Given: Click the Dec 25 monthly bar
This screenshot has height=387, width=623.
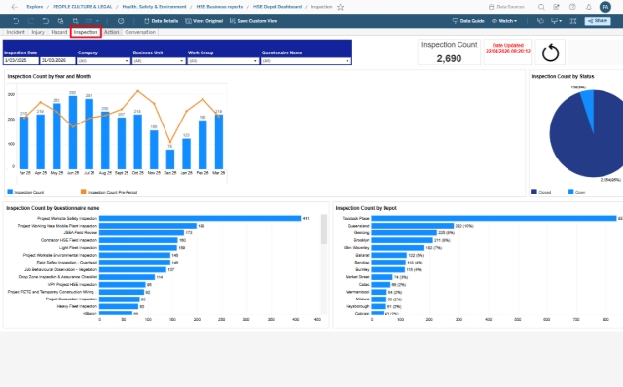Looking at the screenshot, I should pyautogui.click(x=170, y=159).
